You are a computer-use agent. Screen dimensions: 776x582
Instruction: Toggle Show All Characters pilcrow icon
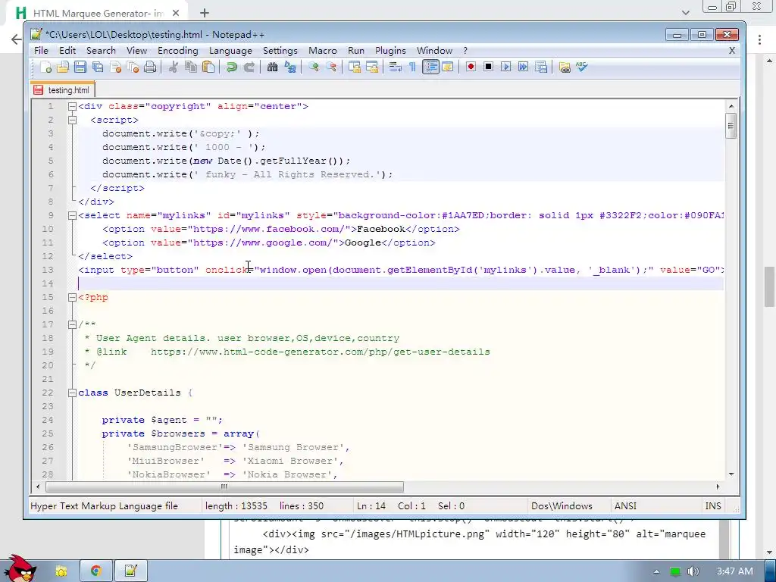click(x=412, y=67)
